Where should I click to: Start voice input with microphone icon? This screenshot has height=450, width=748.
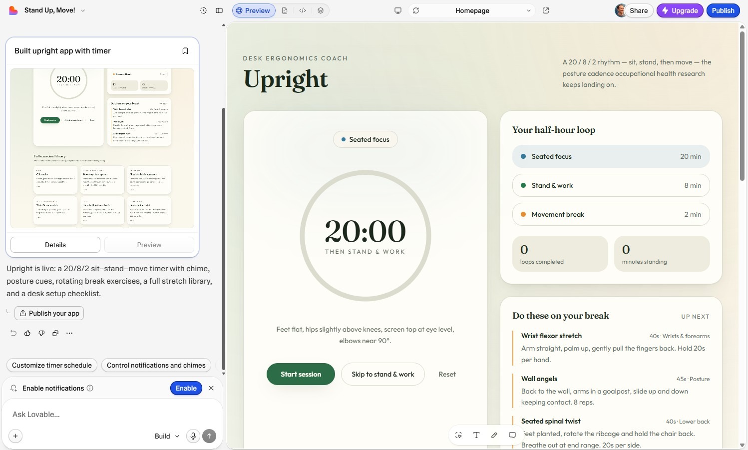[193, 436]
